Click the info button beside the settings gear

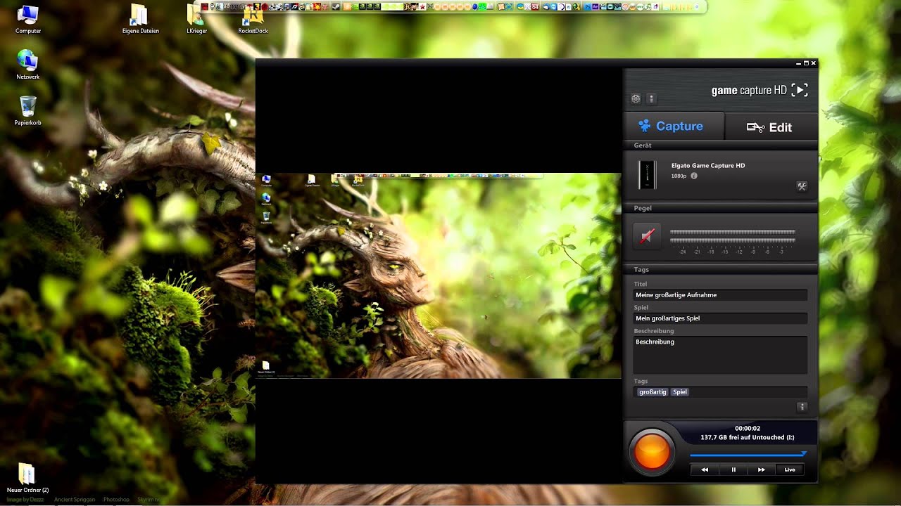tap(651, 99)
